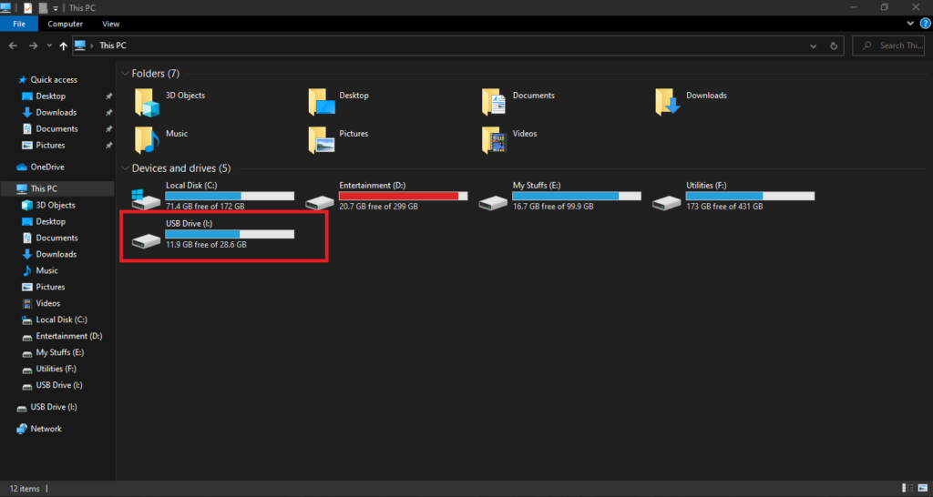Click the Search This PC field
Image resolution: width=933 pixels, height=497 pixels.
(889, 46)
